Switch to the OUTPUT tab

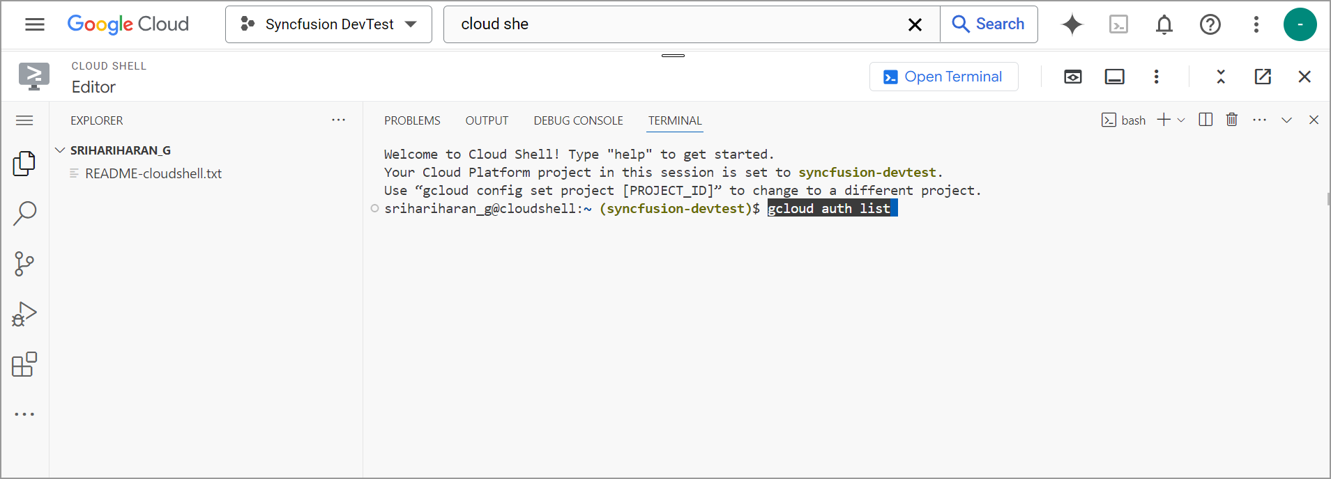click(487, 120)
